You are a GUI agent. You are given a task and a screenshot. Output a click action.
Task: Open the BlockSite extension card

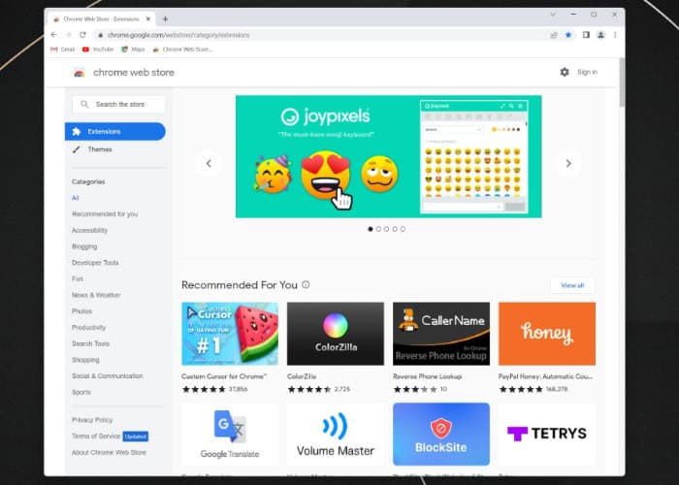(441, 435)
